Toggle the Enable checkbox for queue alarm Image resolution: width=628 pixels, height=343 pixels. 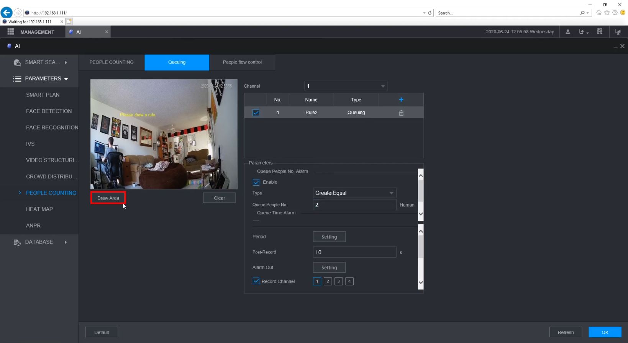(256, 182)
